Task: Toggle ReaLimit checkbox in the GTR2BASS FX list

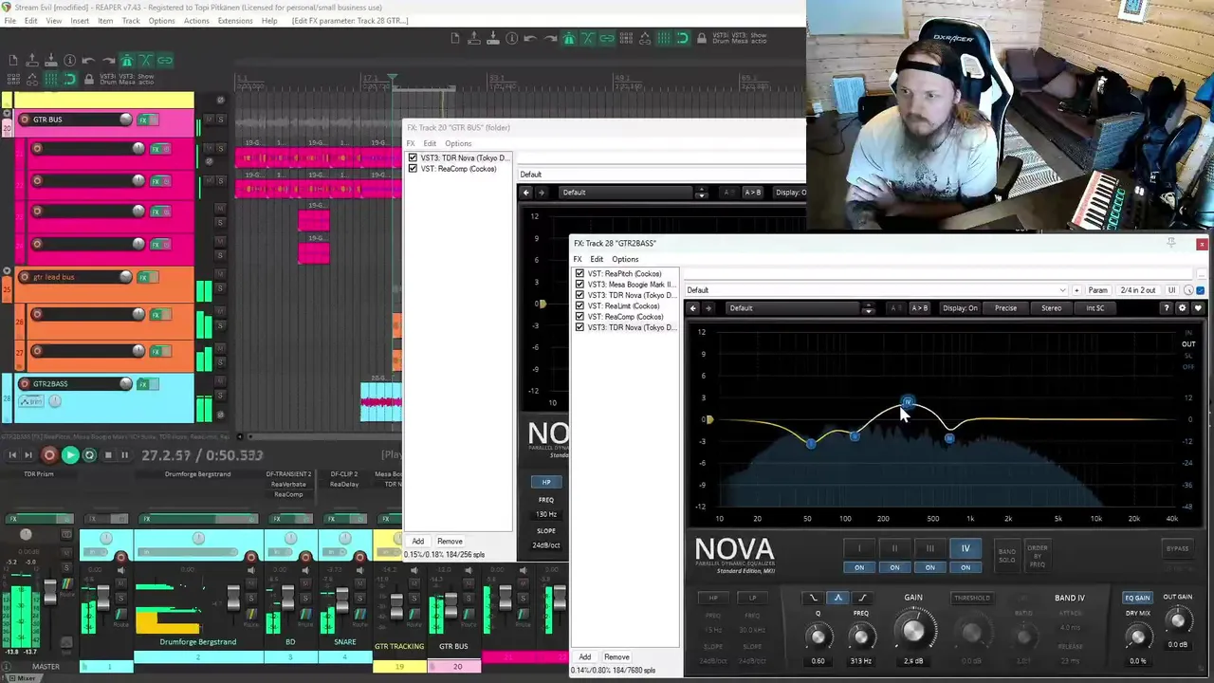Action: (x=579, y=306)
